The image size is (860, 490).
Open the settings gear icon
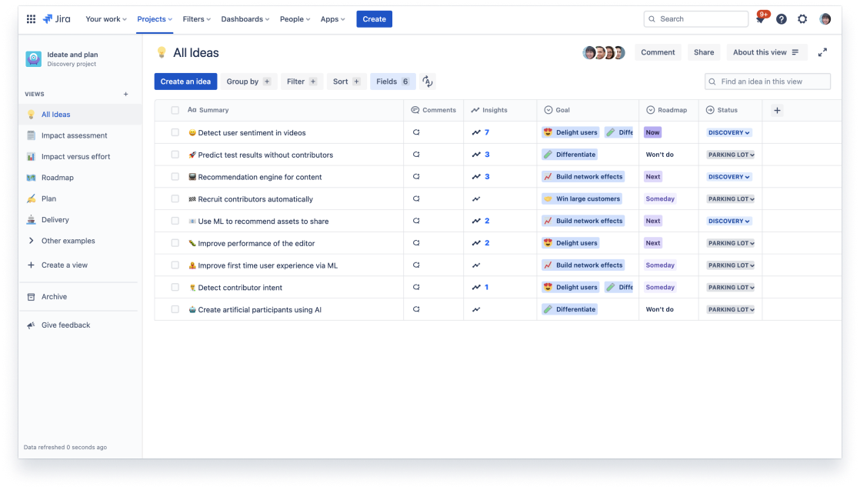click(x=802, y=19)
